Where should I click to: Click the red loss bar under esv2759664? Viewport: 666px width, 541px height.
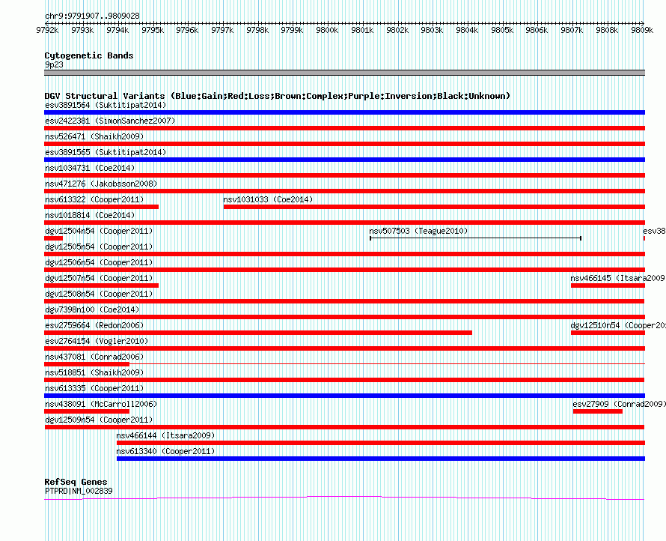click(258, 333)
